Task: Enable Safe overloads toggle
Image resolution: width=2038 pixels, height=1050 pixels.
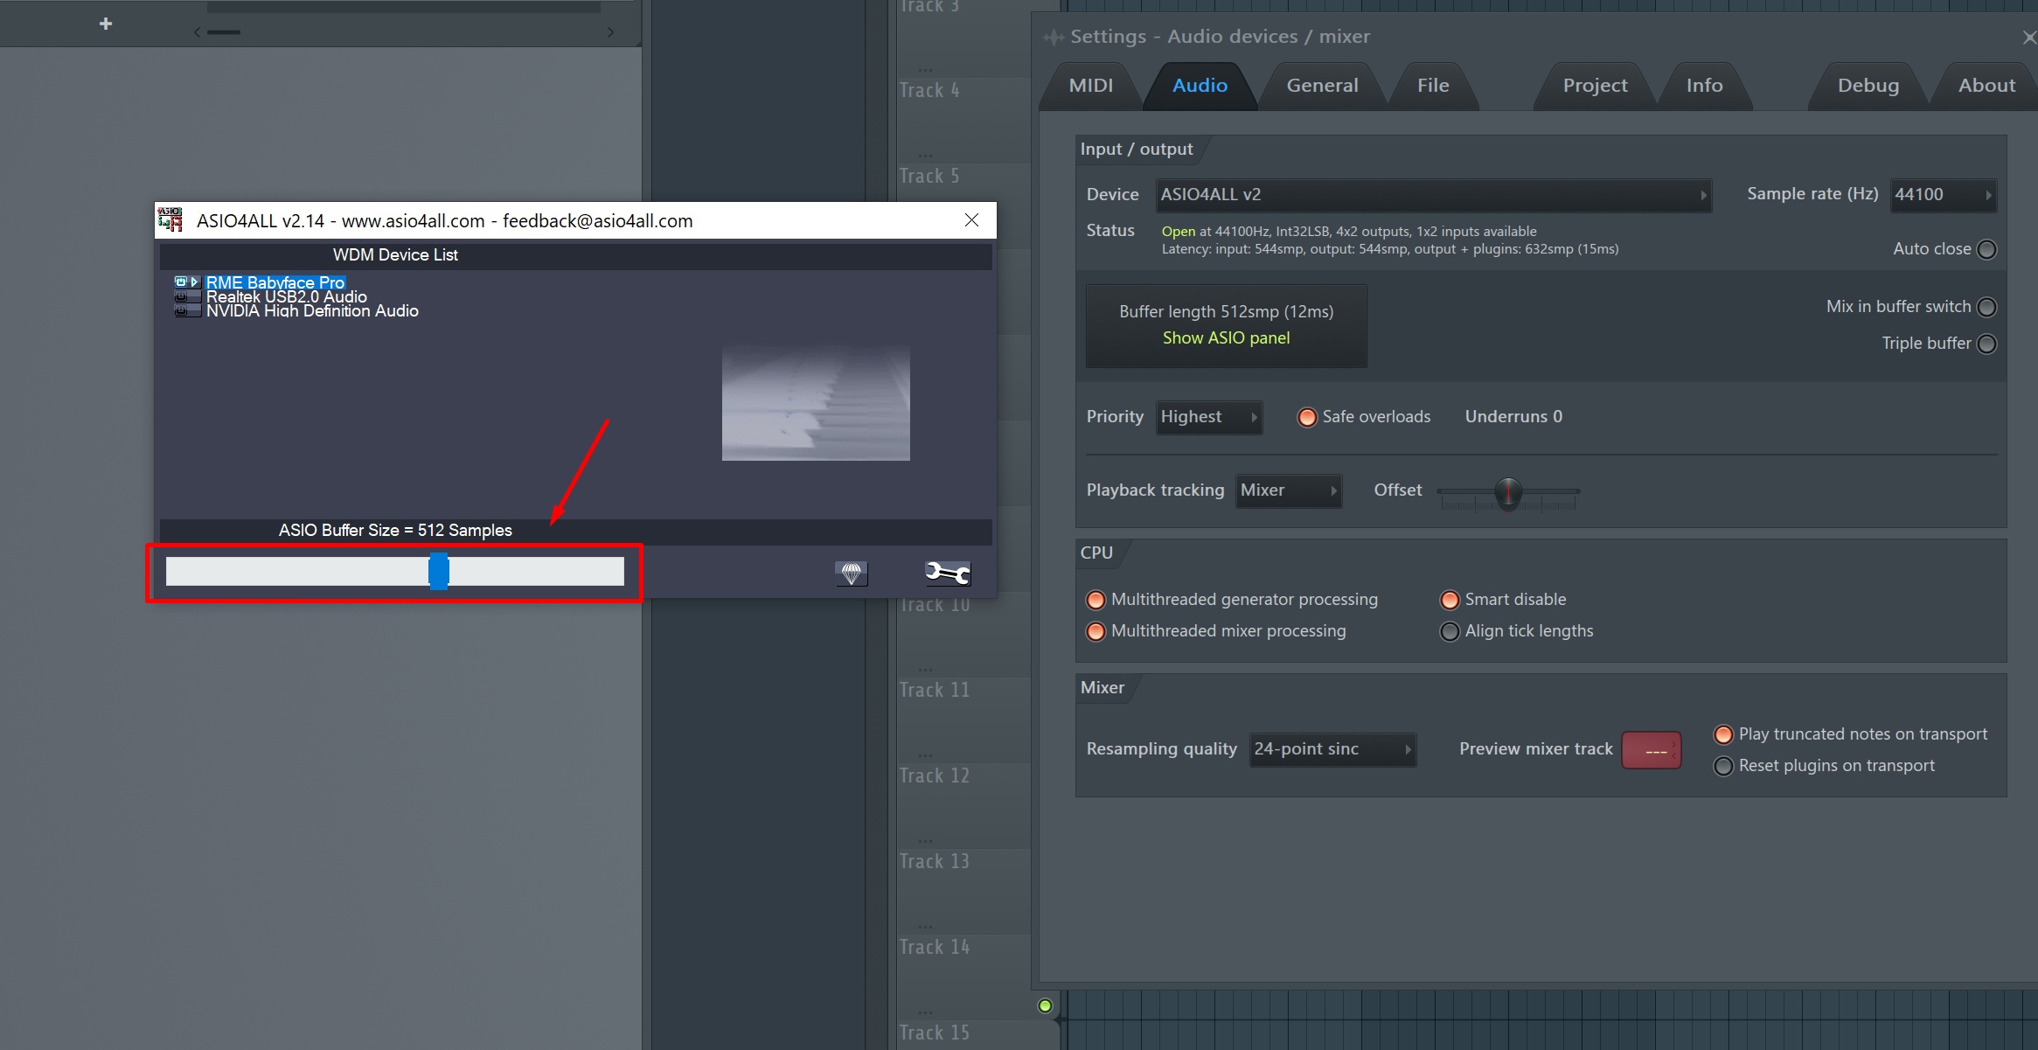Action: (x=1304, y=415)
